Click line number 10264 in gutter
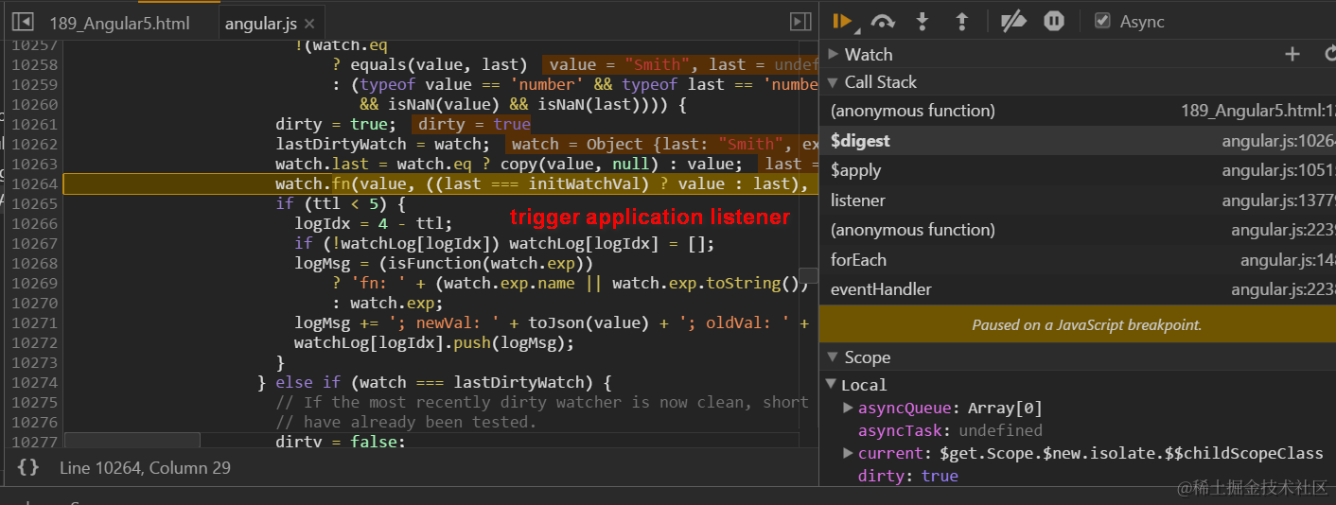The height and width of the screenshot is (505, 1336). tap(35, 183)
